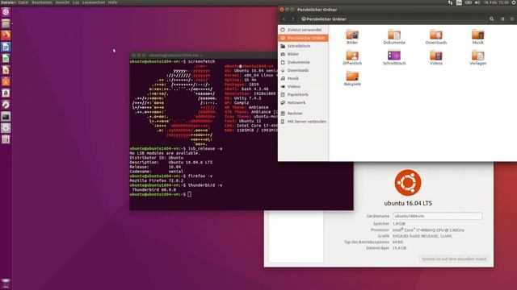Open the Trash icon at launcher bottom

6,284
